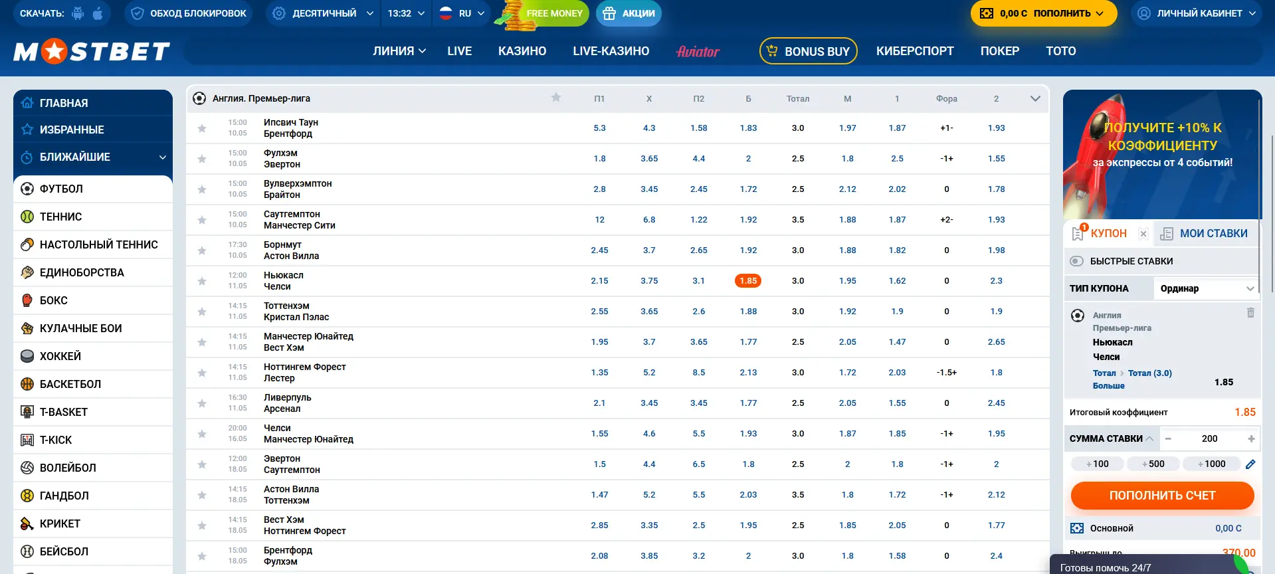Go to Главная home page
1275x574 pixels.
(93, 103)
